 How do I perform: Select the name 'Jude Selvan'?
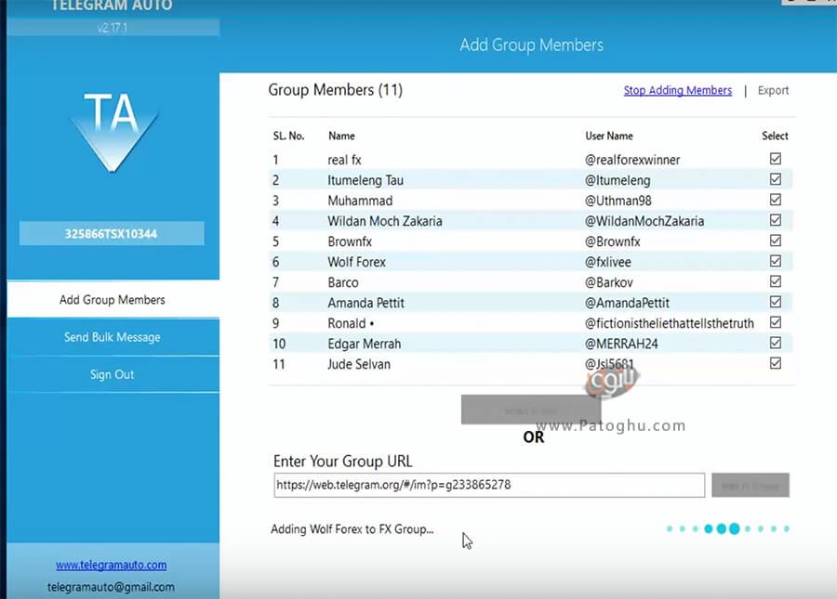(359, 365)
